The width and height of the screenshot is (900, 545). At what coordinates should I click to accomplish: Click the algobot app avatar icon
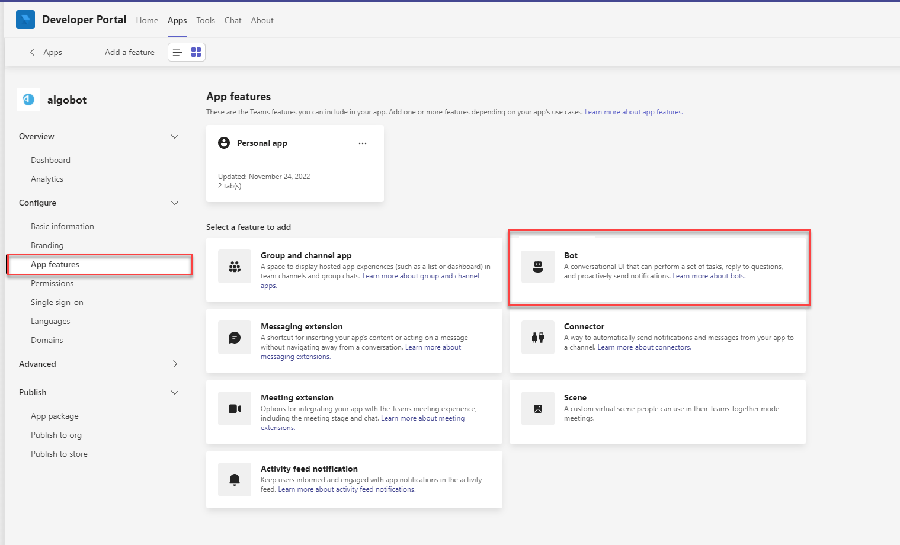(x=28, y=100)
